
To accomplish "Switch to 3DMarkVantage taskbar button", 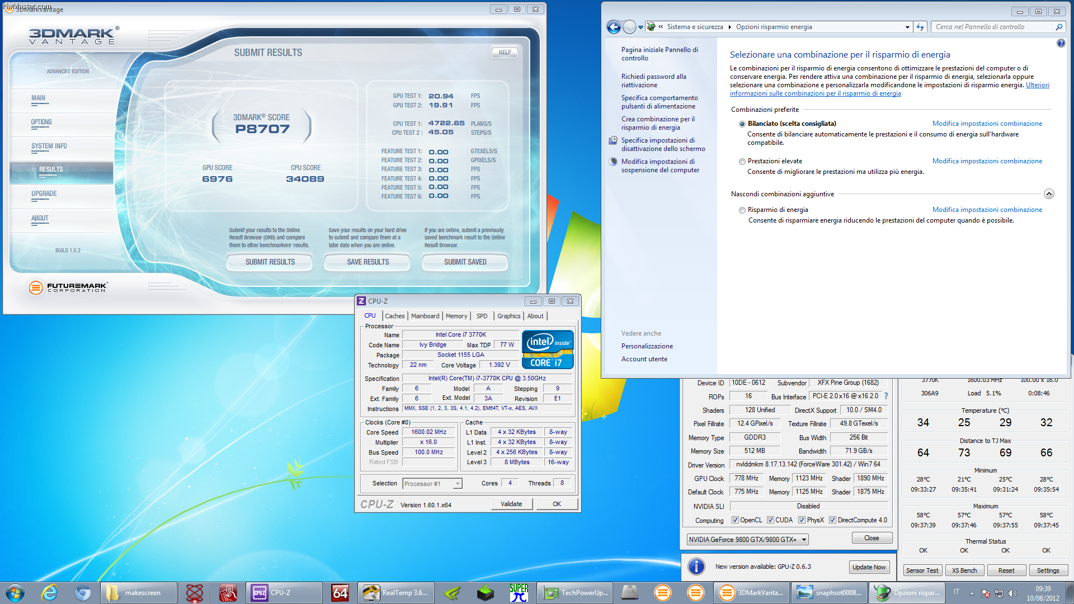I will [752, 593].
